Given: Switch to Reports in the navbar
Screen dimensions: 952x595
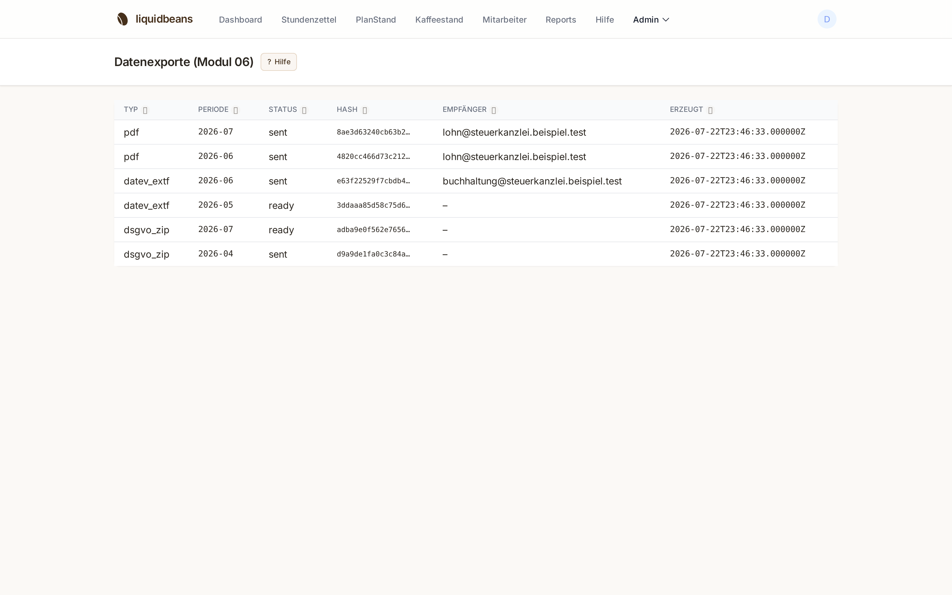Looking at the screenshot, I should [x=560, y=20].
